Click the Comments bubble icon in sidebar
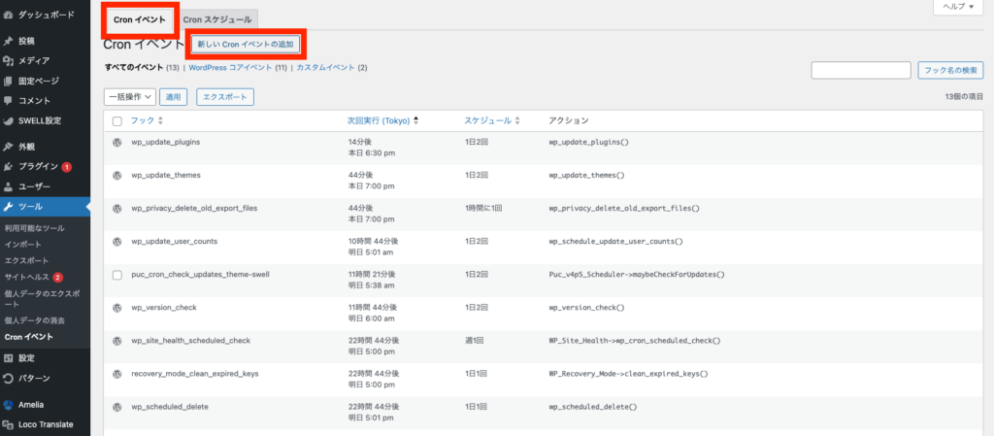The image size is (994, 436). [x=9, y=101]
